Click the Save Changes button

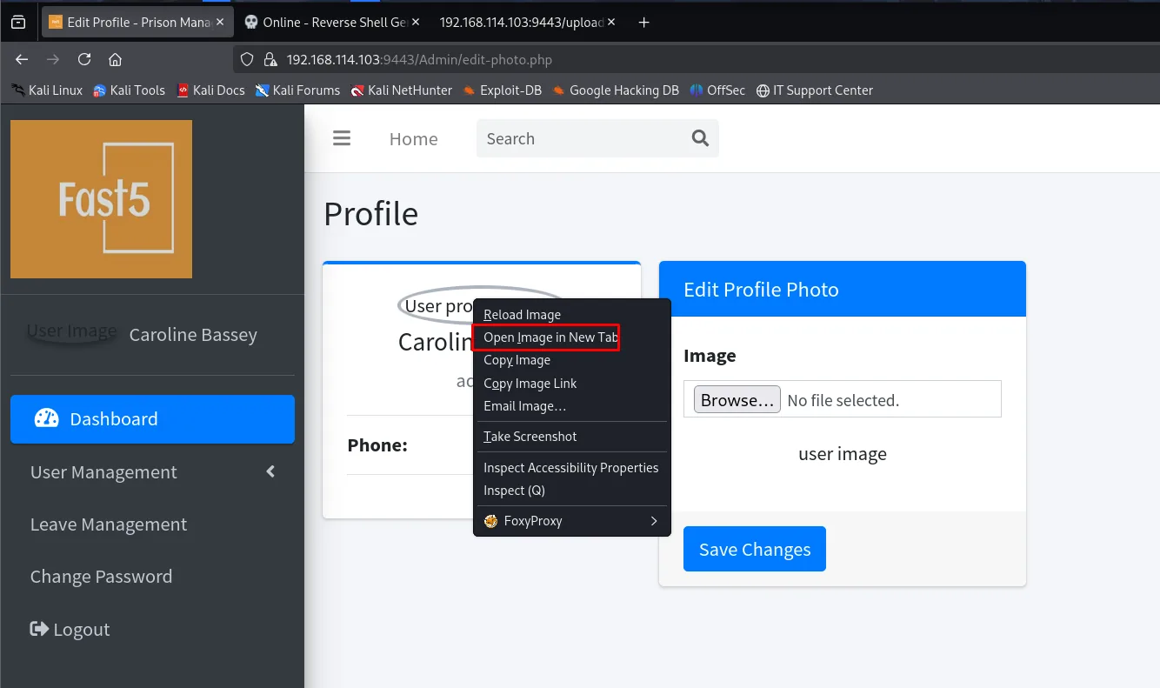755,549
